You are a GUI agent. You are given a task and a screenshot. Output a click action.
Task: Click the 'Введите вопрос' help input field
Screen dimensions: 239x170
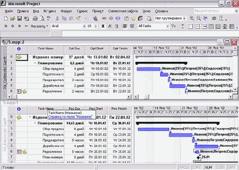pyautogui.click(x=214, y=11)
